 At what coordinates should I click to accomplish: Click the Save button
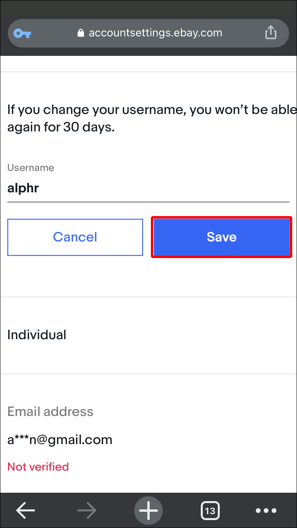point(221,237)
